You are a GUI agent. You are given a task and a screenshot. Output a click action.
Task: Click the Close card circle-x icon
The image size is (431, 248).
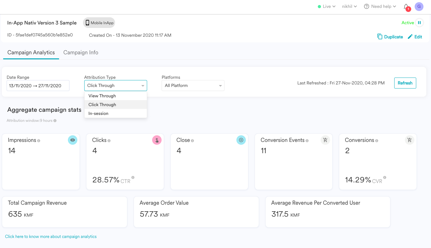point(241,140)
